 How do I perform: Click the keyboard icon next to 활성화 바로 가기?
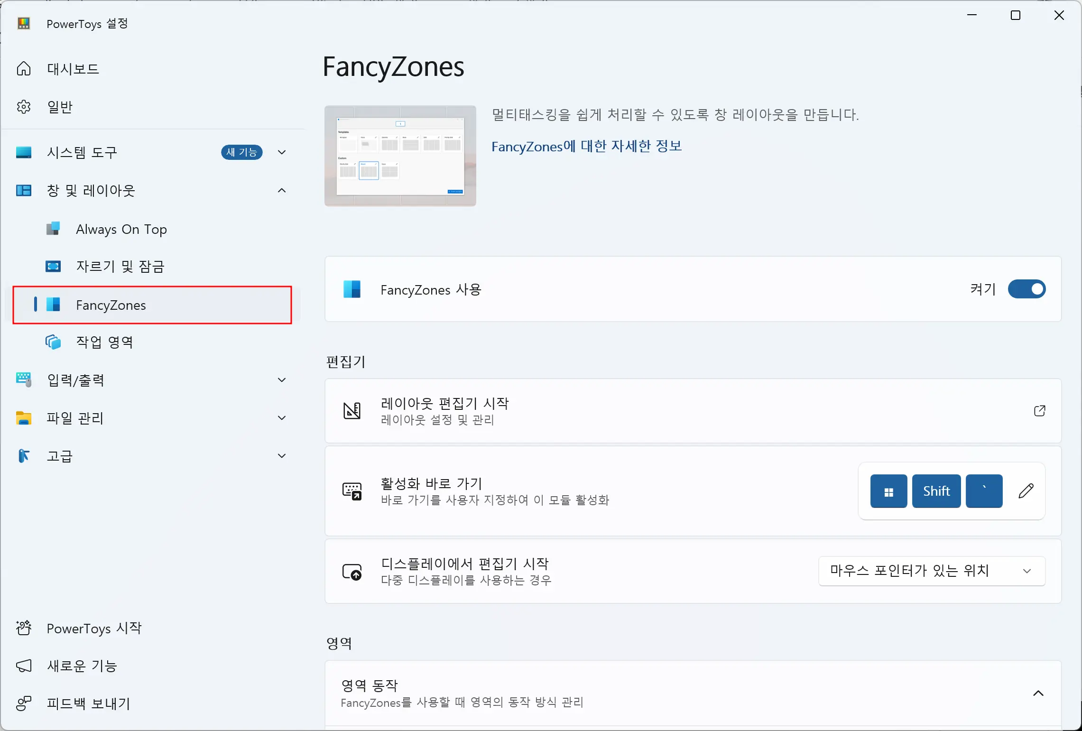(x=352, y=491)
